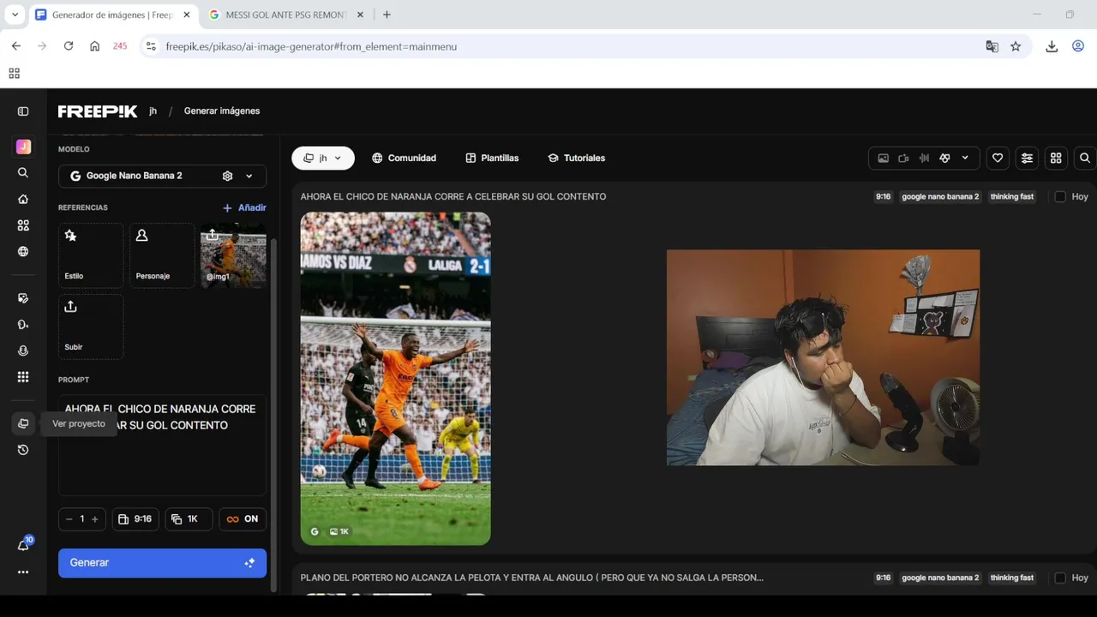
Task: Open the jh project dropdown
Action: click(x=323, y=158)
